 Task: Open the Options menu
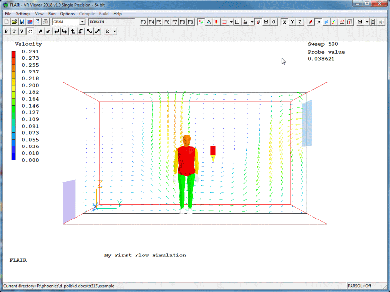tap(67, 14)
